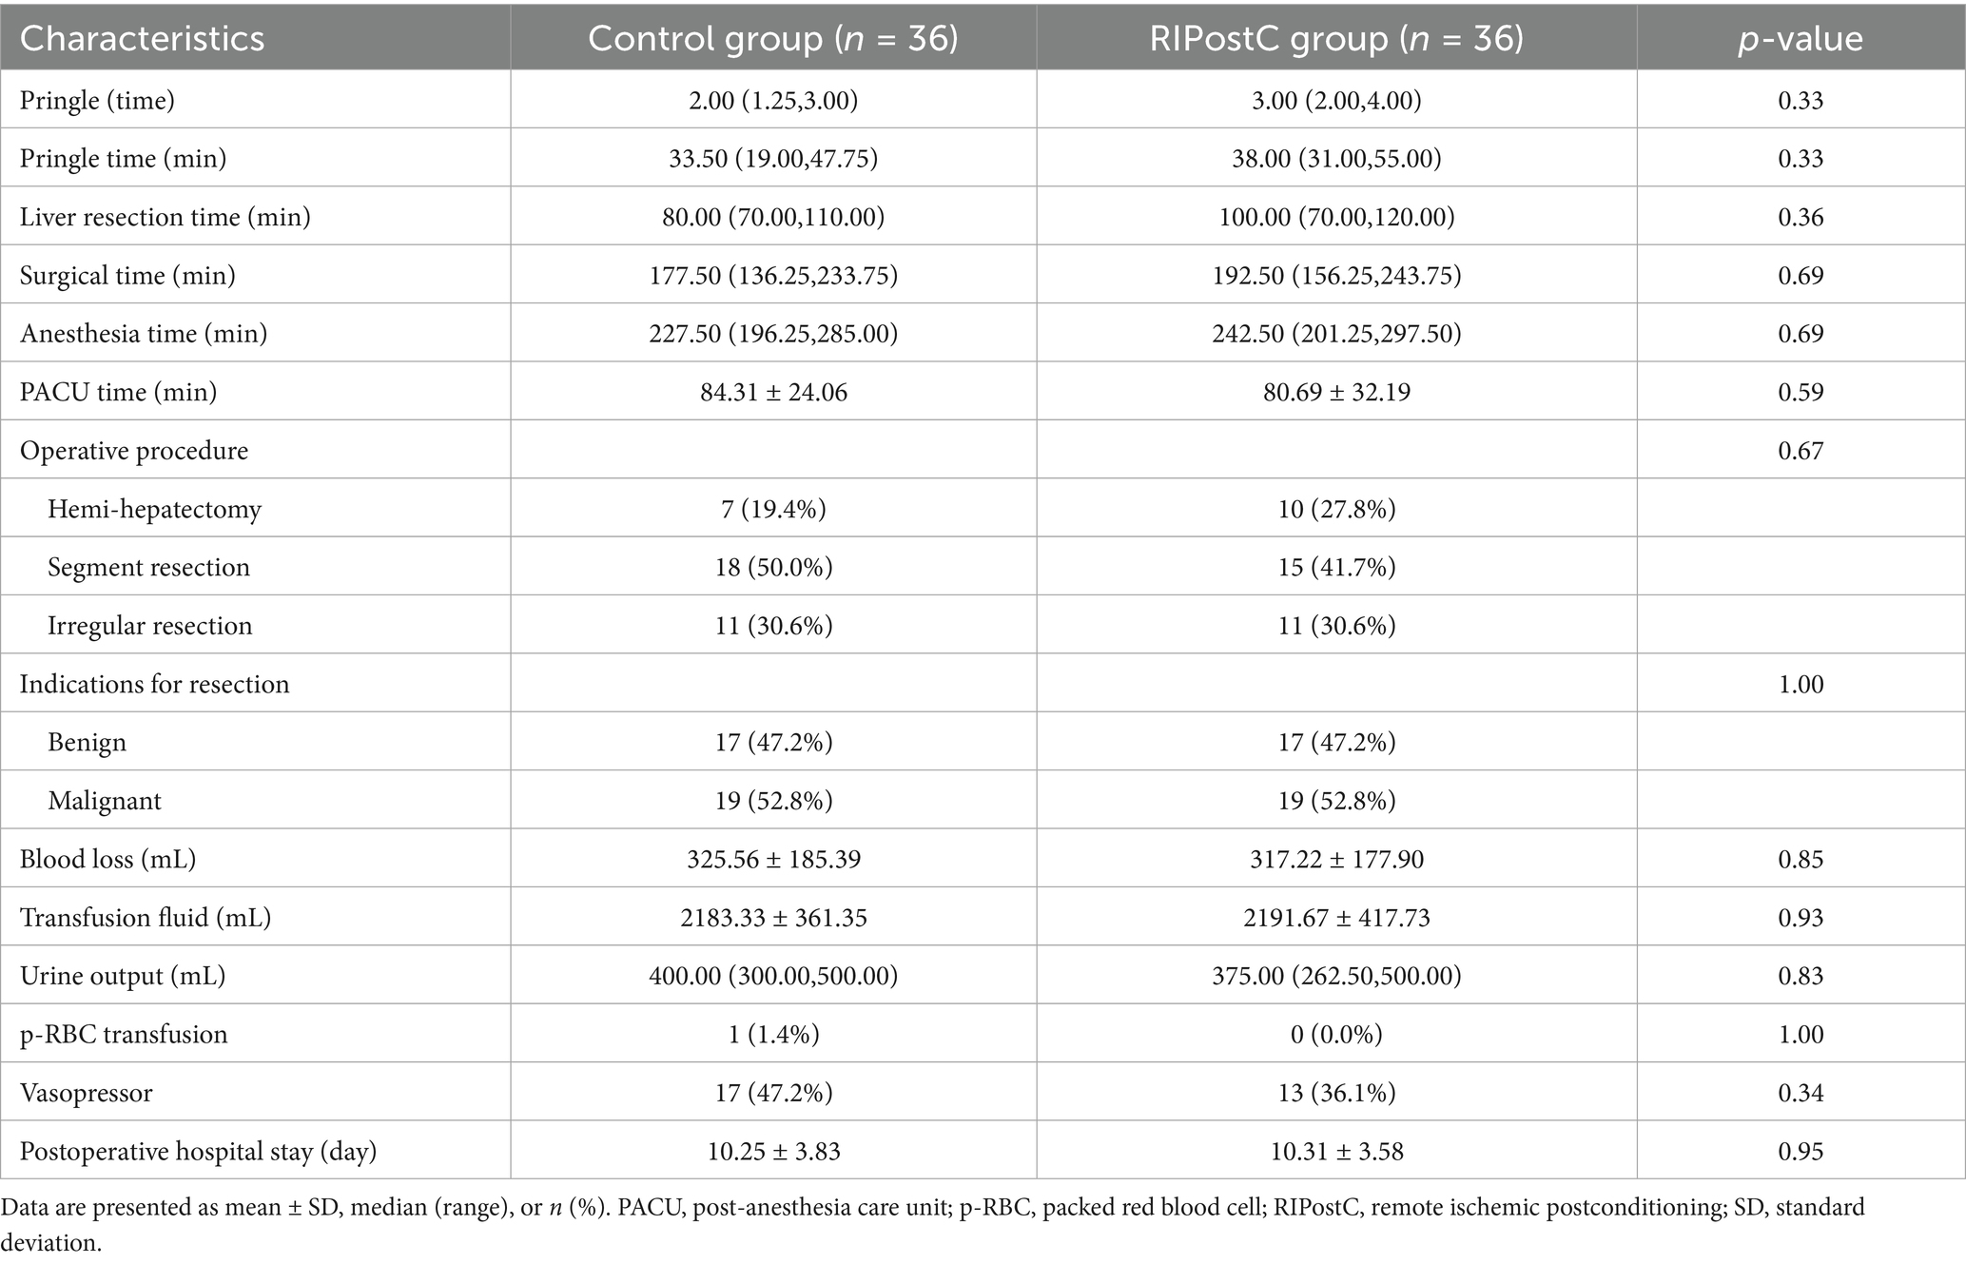Click the Characteristics column header
The height and width of the screenshot is (1264, 1966).
click(x=143, y=38)
